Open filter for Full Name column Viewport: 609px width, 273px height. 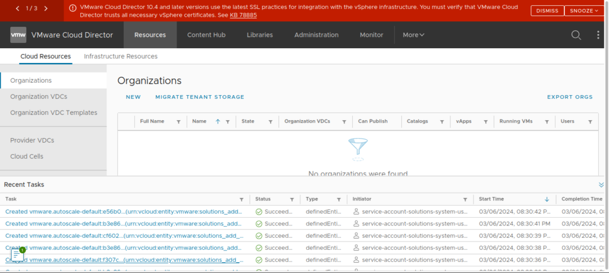178,121
